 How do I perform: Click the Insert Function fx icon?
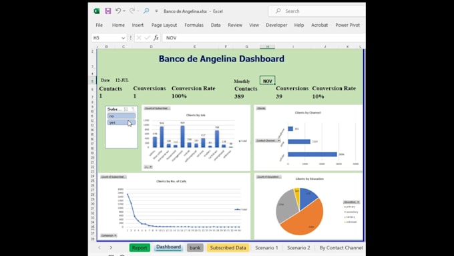click(156, 37)
